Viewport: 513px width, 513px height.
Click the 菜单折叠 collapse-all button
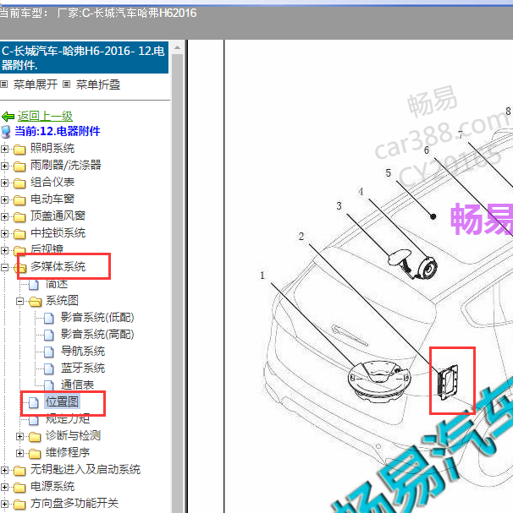click(98, 85)
